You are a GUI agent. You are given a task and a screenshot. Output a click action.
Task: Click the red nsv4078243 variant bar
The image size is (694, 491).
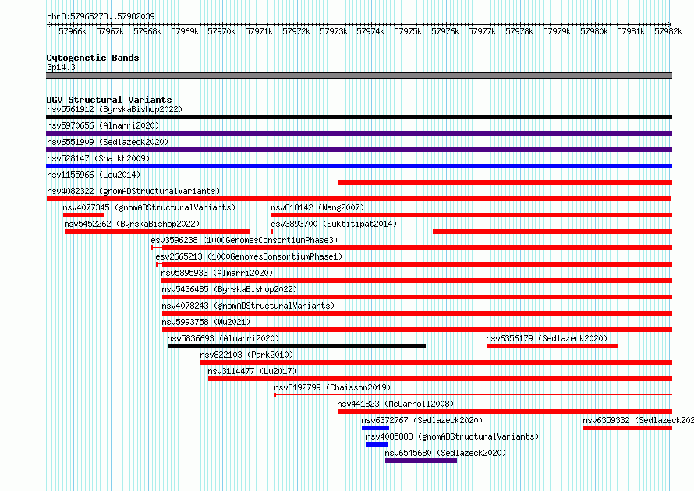tap(417, 313)
